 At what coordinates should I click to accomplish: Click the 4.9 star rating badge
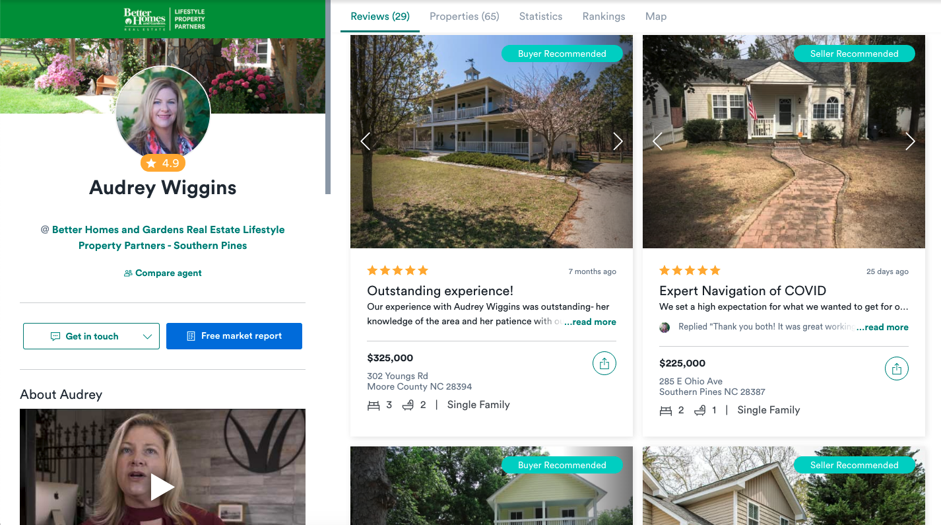[x=163, y=163]
